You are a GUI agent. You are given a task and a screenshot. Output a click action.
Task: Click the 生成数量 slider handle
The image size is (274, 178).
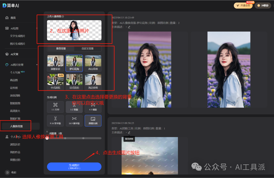click(47, 138)
